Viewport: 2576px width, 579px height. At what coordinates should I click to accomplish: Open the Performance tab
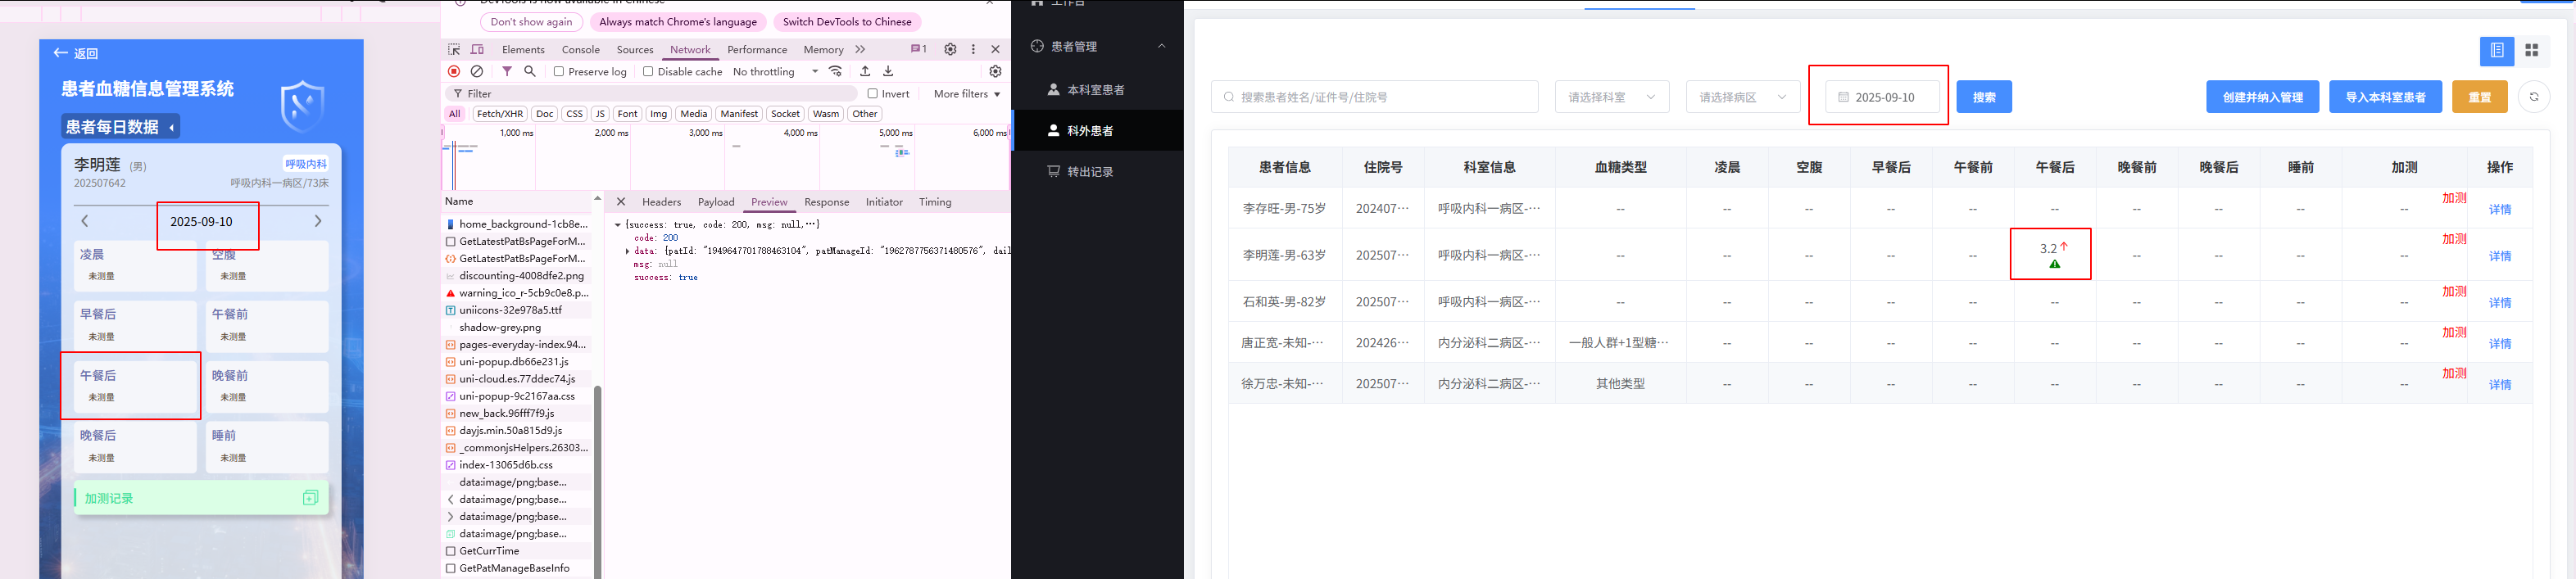point(757,49)
